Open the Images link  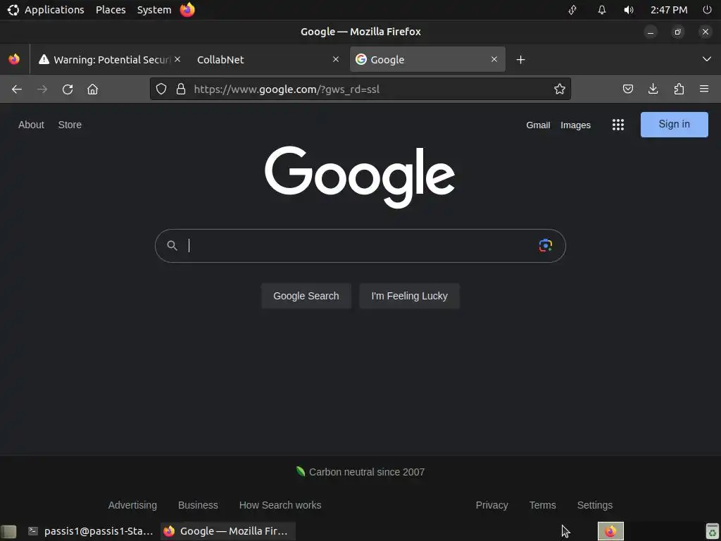[575, 125]
